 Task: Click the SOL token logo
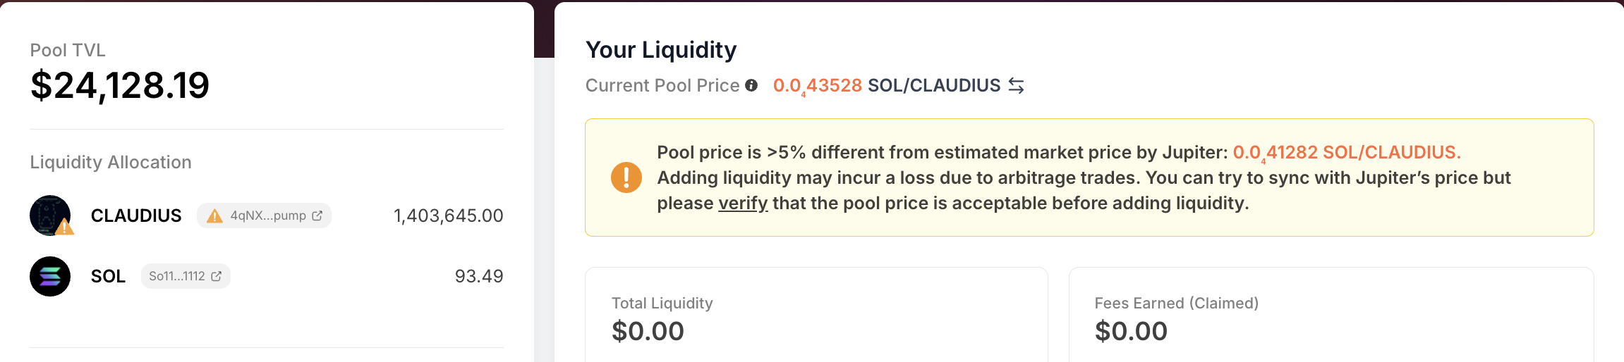50,276
